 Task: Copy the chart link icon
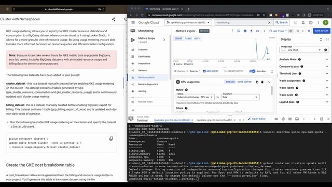click(x=257, y=31)
